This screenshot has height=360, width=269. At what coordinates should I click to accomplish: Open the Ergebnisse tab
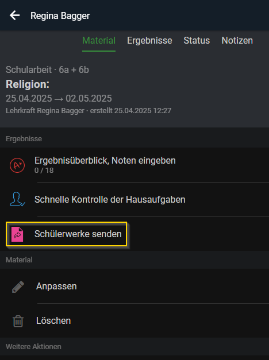tap(149, 41)
